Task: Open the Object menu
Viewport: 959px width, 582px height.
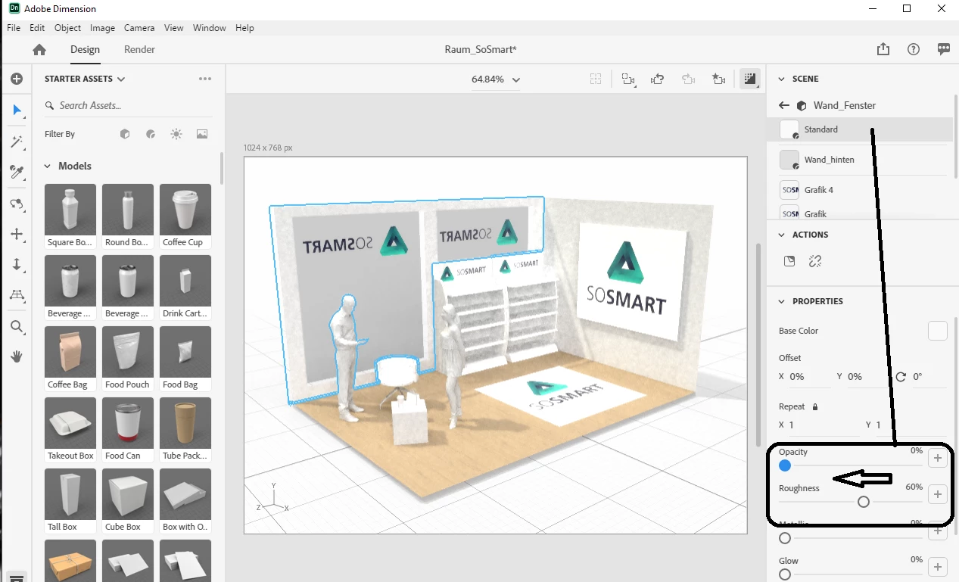Action: (67, 28)
